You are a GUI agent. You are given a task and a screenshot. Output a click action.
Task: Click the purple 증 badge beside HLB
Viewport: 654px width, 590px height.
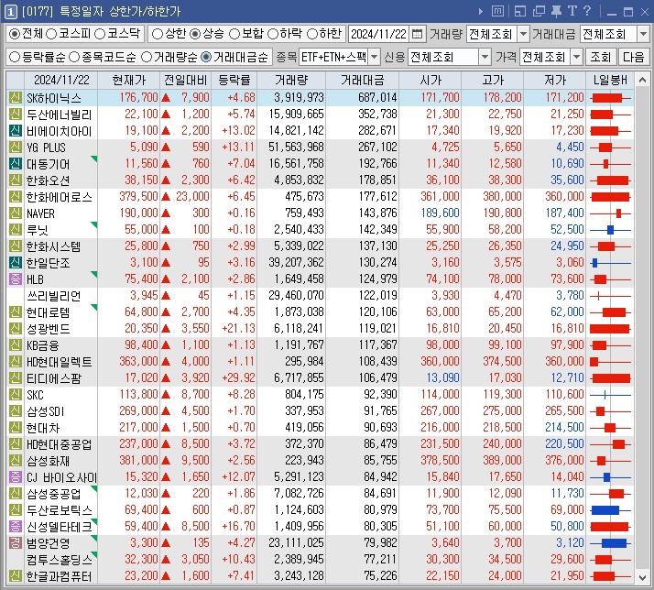(x=16, y=279)
